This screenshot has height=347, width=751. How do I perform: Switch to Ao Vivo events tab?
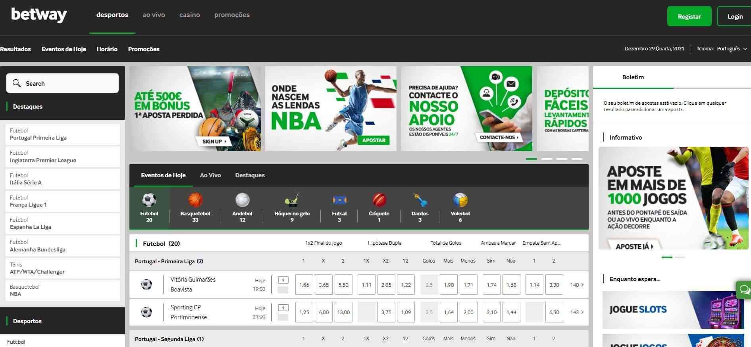pyautogui.click(x=210, y=175)
